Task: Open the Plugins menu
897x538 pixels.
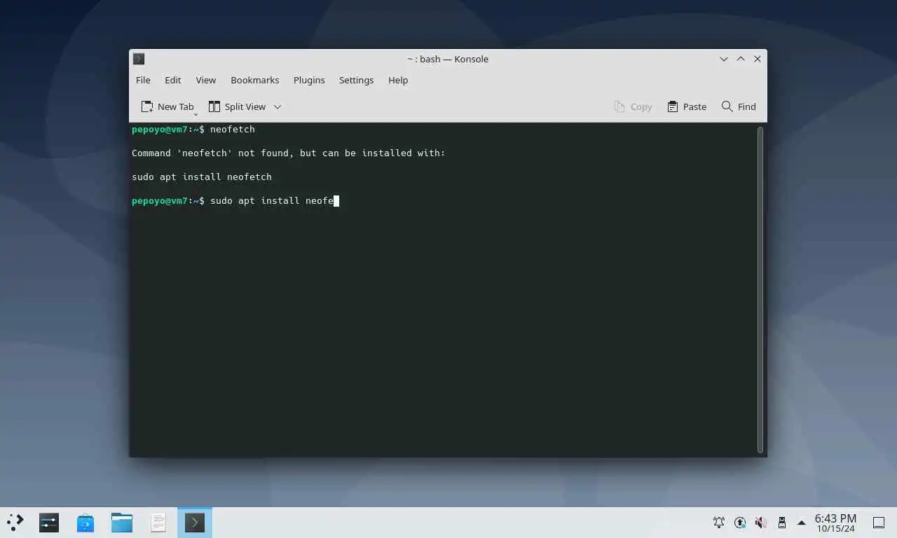Action: click(309, 80)
